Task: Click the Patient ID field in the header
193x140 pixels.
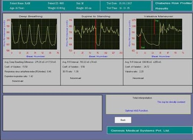Action: pos(56,3)
